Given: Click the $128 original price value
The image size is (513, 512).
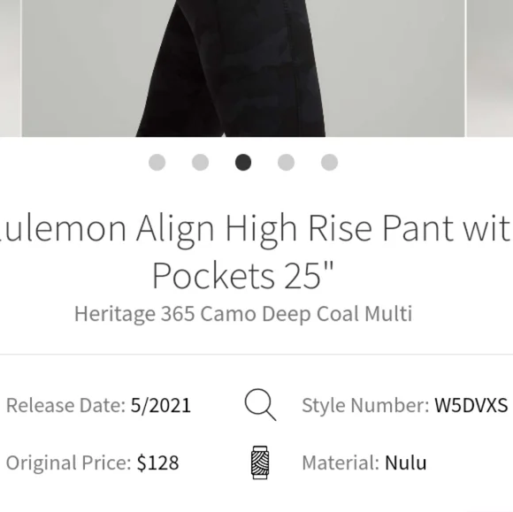Looking at the screenshot, I should point(157,462).
